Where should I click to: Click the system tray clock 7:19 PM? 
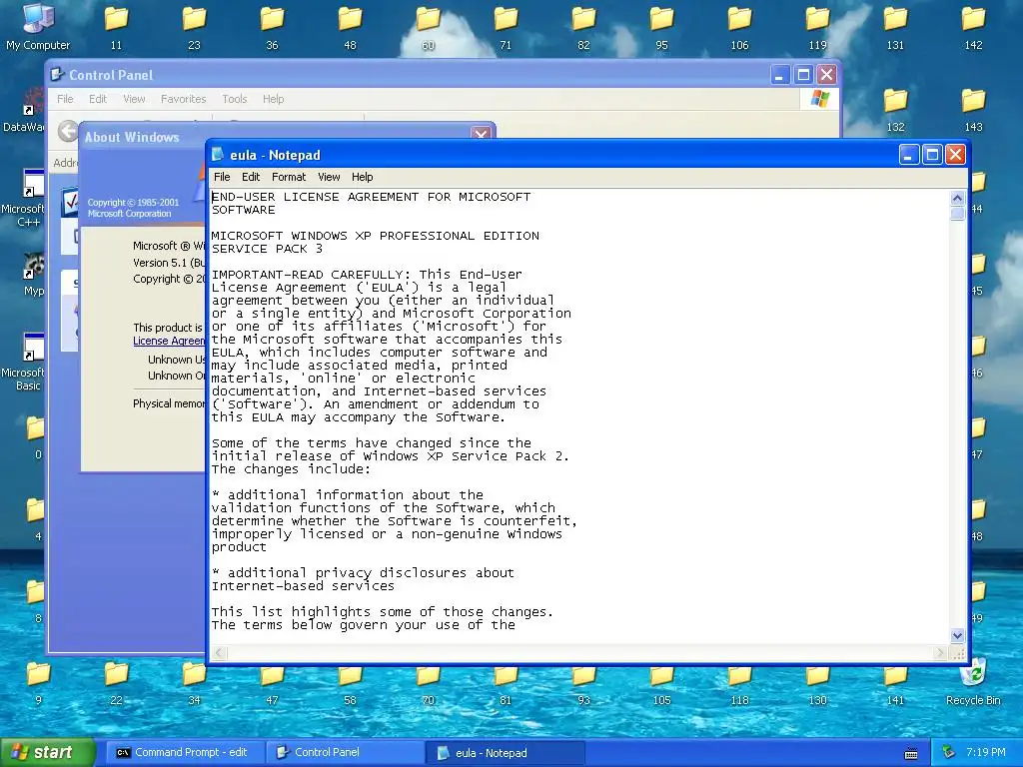(x=986, y=753)
